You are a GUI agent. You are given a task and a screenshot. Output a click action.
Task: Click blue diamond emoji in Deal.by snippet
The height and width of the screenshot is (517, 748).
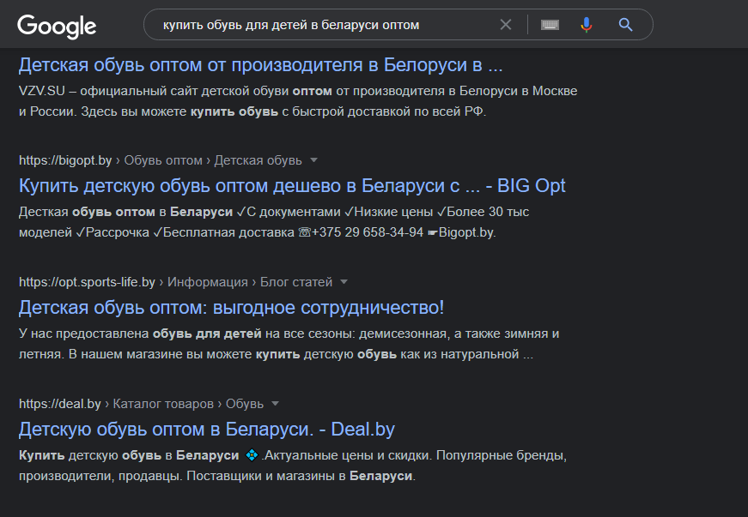click(252, 455)
